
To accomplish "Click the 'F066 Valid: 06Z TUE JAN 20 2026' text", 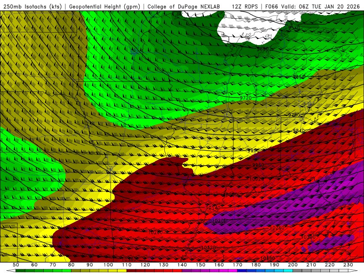I will 312,6.
